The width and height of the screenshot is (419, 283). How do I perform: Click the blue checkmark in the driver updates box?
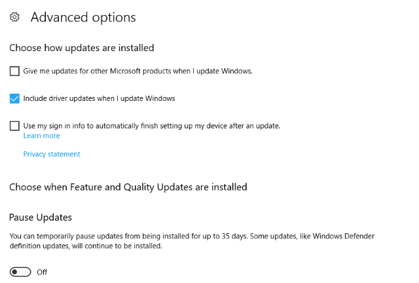[15, 98]
